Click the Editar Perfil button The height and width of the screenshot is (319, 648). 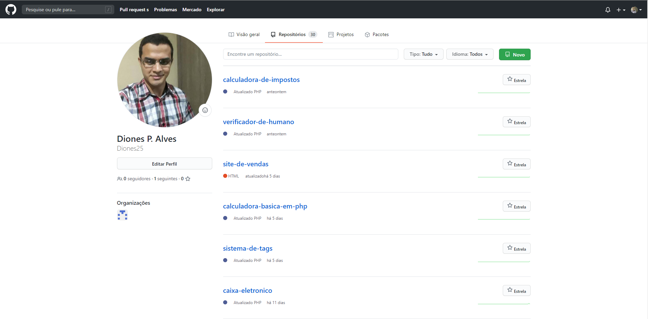tap(164, 164)
